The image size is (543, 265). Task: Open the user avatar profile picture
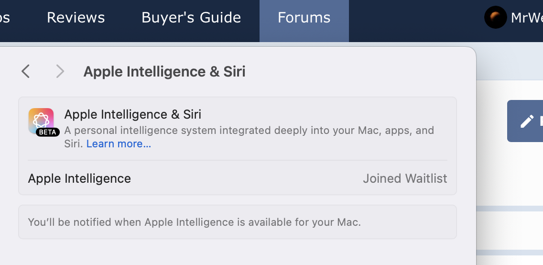pos(496,17)
